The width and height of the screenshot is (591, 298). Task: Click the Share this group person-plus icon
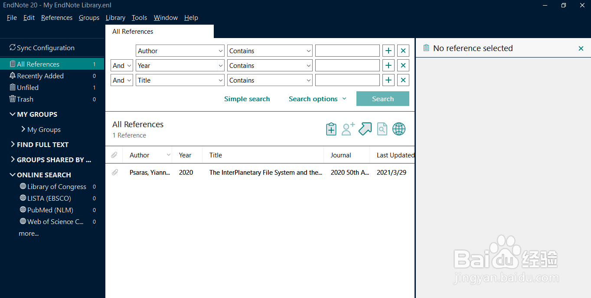point(348,129)
